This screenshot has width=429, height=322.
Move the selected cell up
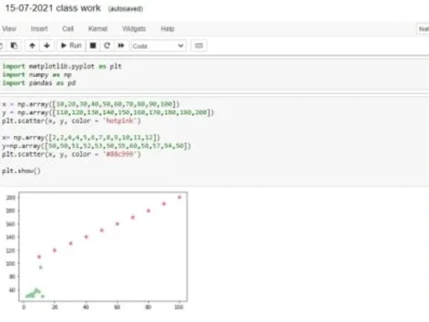coord(32,46)
